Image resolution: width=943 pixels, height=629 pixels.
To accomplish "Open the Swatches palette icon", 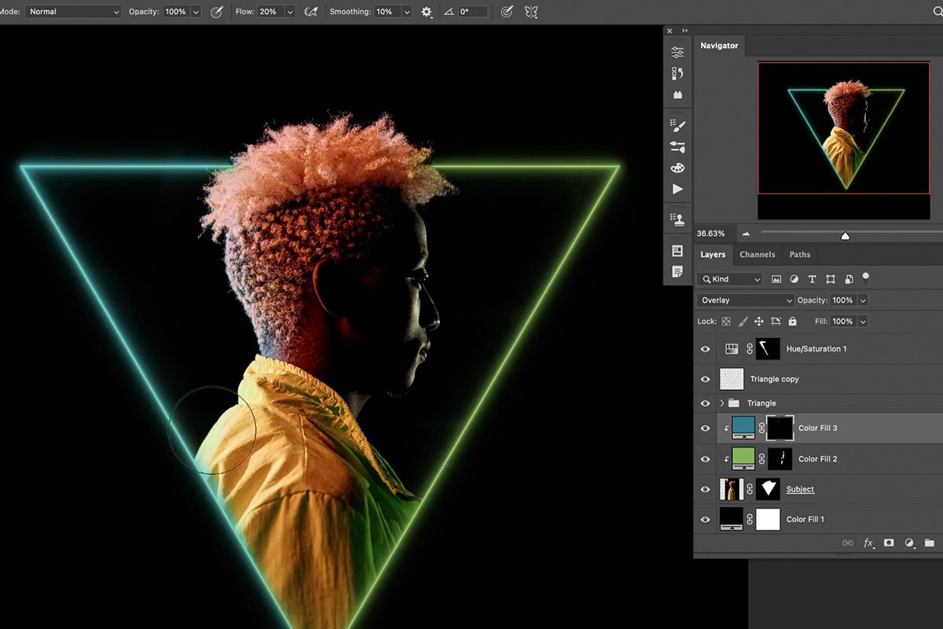I will click(677, 167).
